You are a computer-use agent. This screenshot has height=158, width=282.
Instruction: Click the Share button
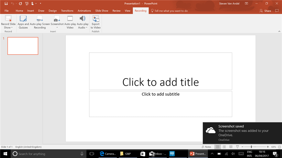point(265,11)
